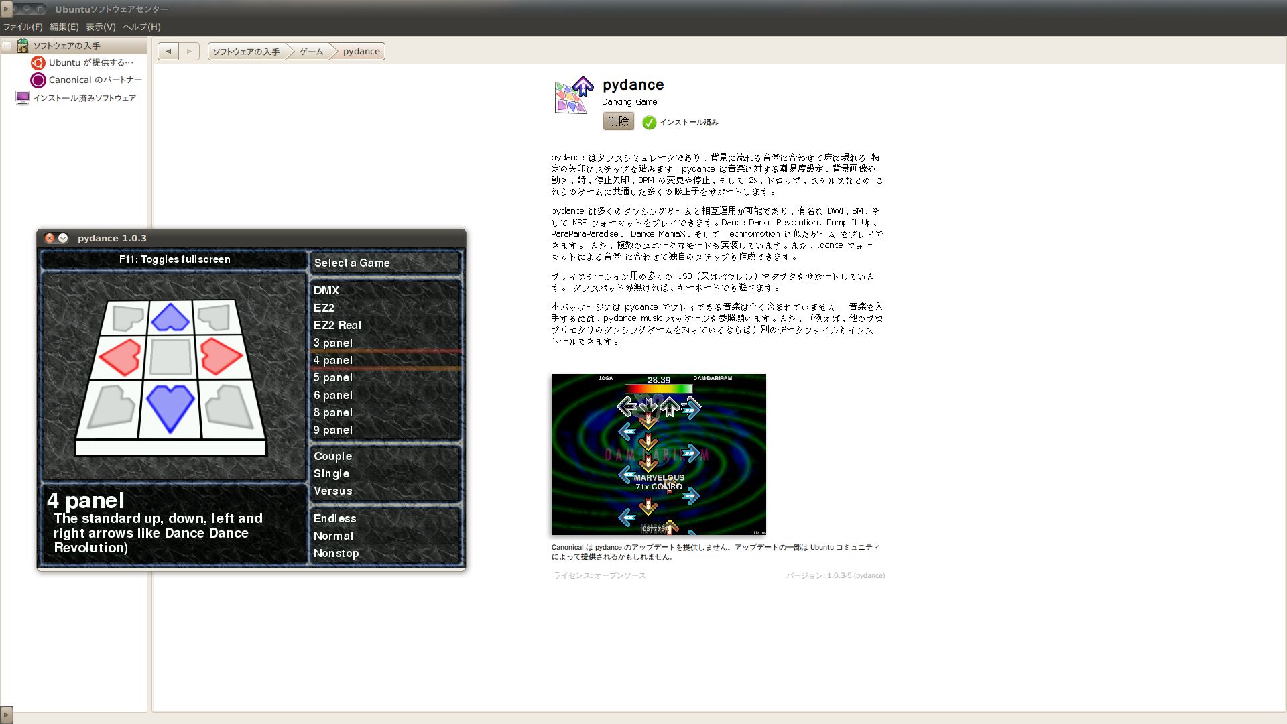
Task: Open the ファイル(F) menu
Action: pos(23,27)
